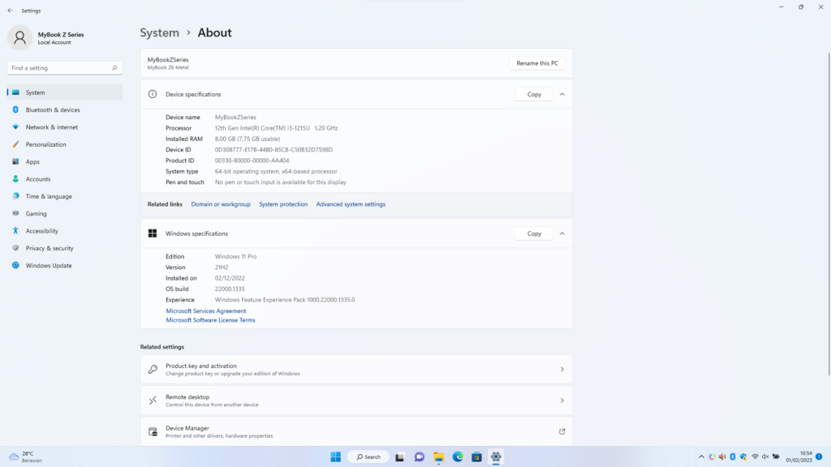
Task: Copy the Device specifications
Action: click(x=534, y=94)
